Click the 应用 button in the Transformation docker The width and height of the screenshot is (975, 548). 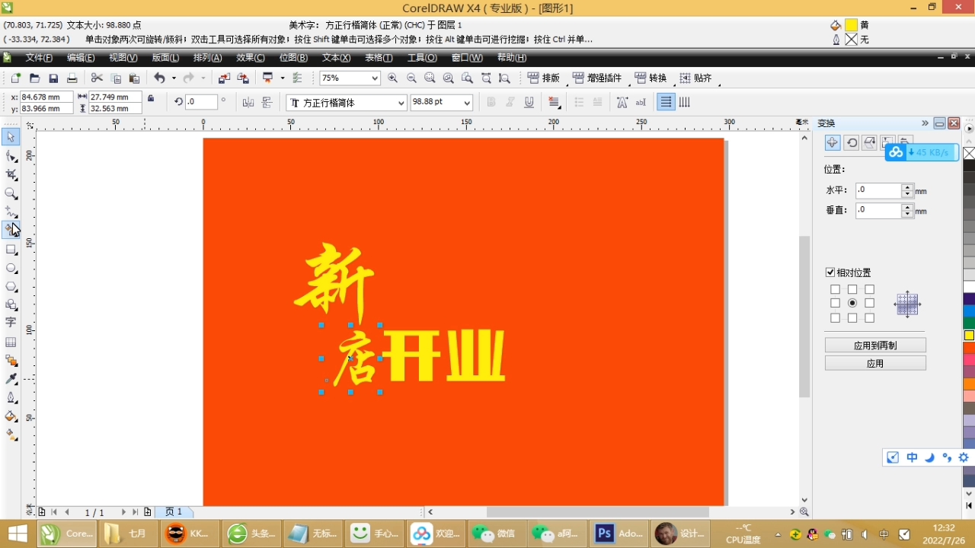click(x=874, y=363)
